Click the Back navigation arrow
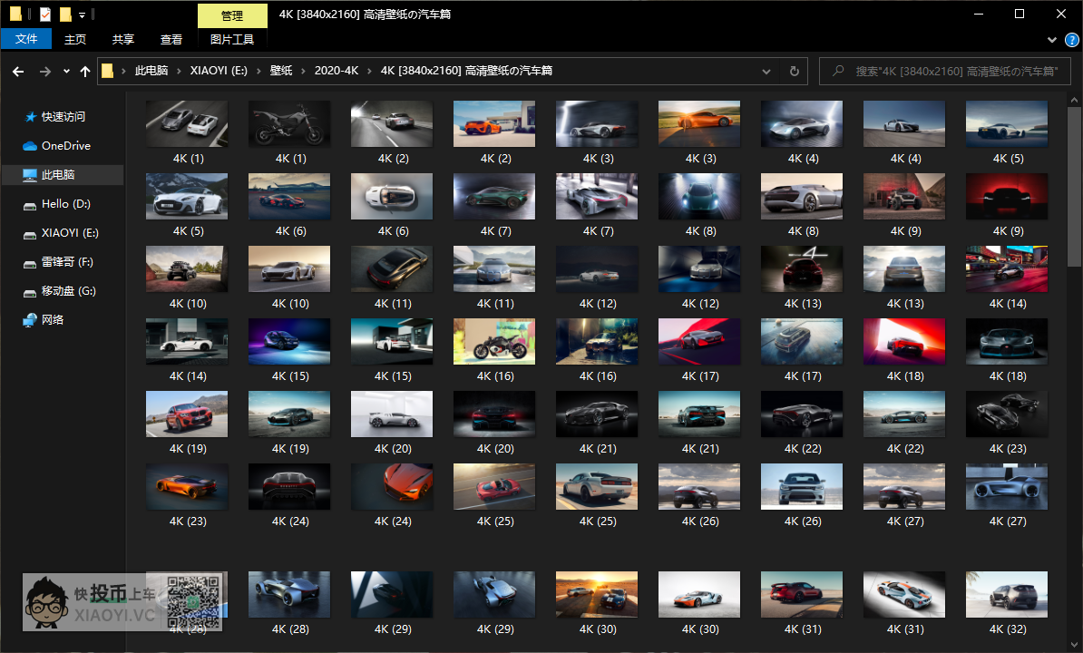The height and width of the screenshot is (653, 1083). pos(18,71)
